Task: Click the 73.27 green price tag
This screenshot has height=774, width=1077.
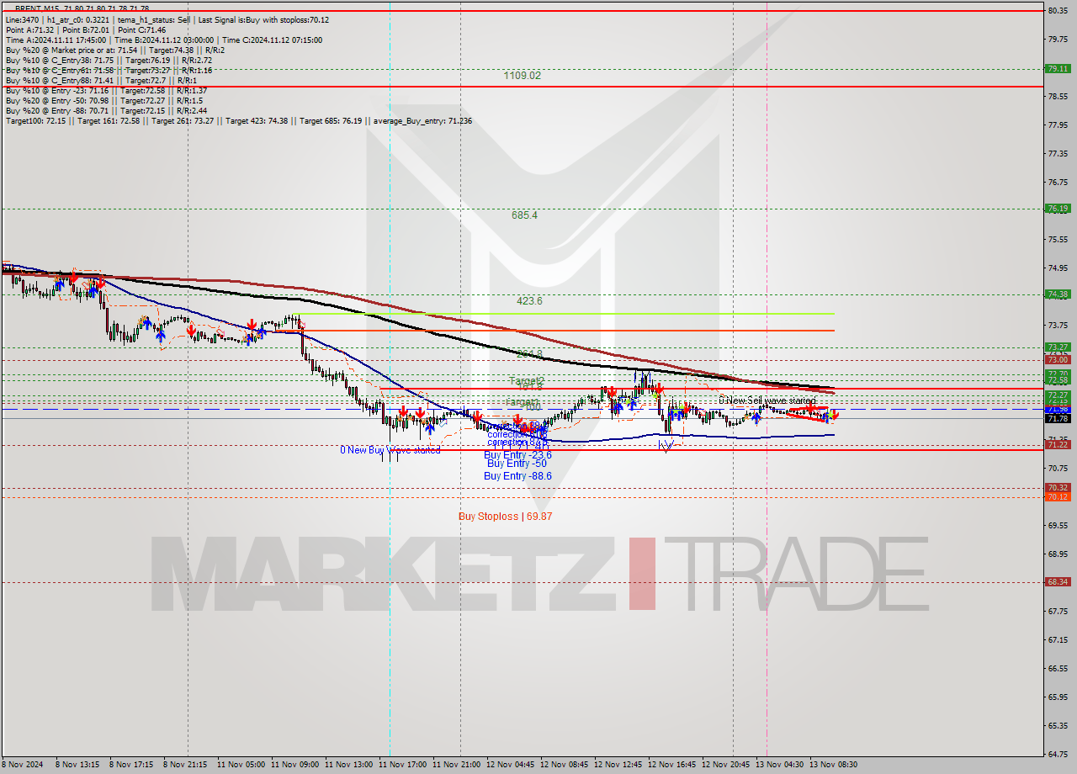Action: tap(1058, 347)
